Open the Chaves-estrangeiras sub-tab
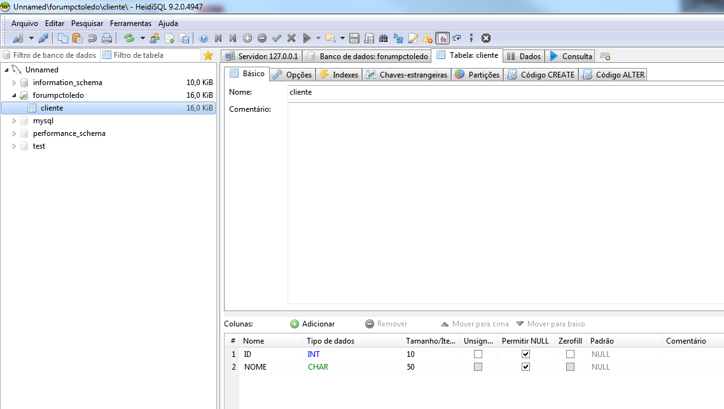 click(x=407, y=75)
